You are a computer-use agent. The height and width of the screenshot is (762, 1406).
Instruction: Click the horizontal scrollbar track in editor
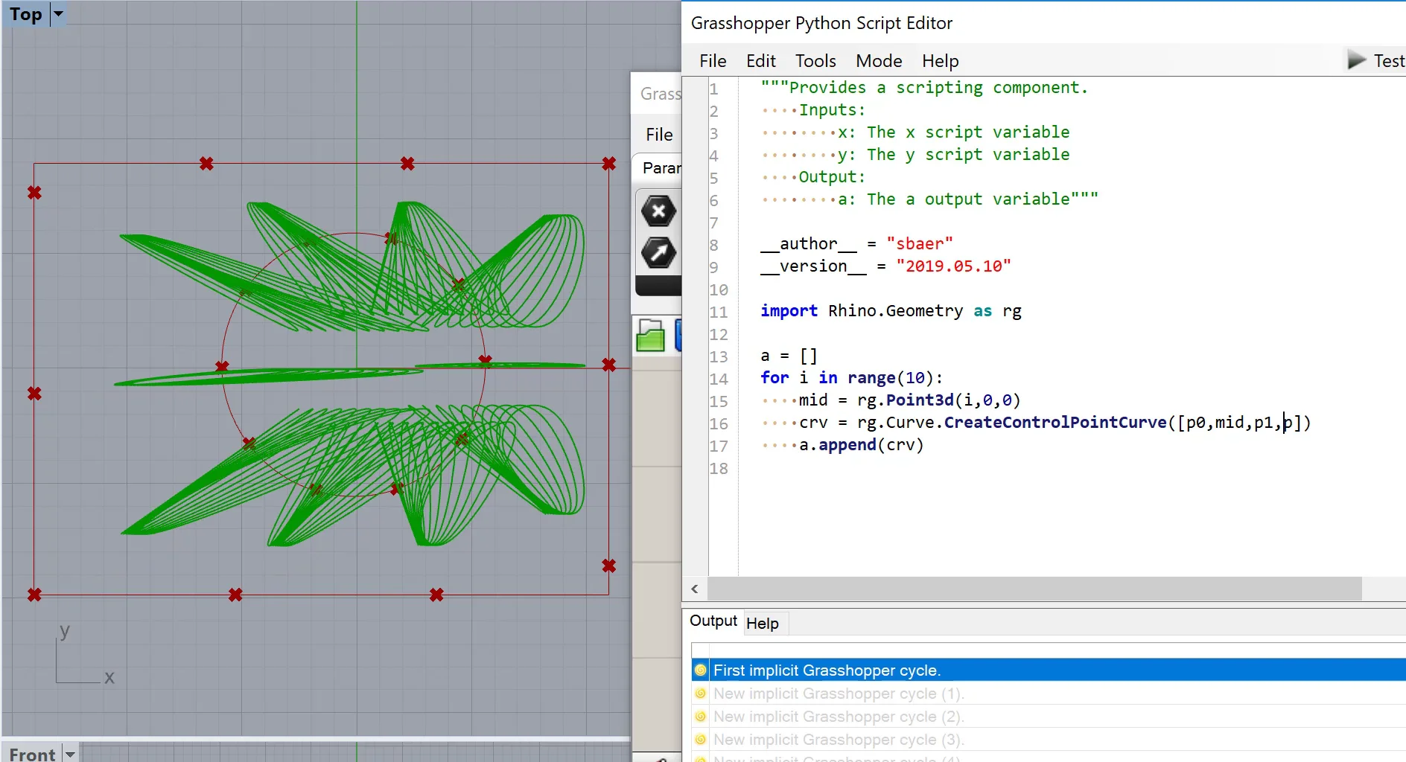pyautogui.click(x=1034, y=589)
